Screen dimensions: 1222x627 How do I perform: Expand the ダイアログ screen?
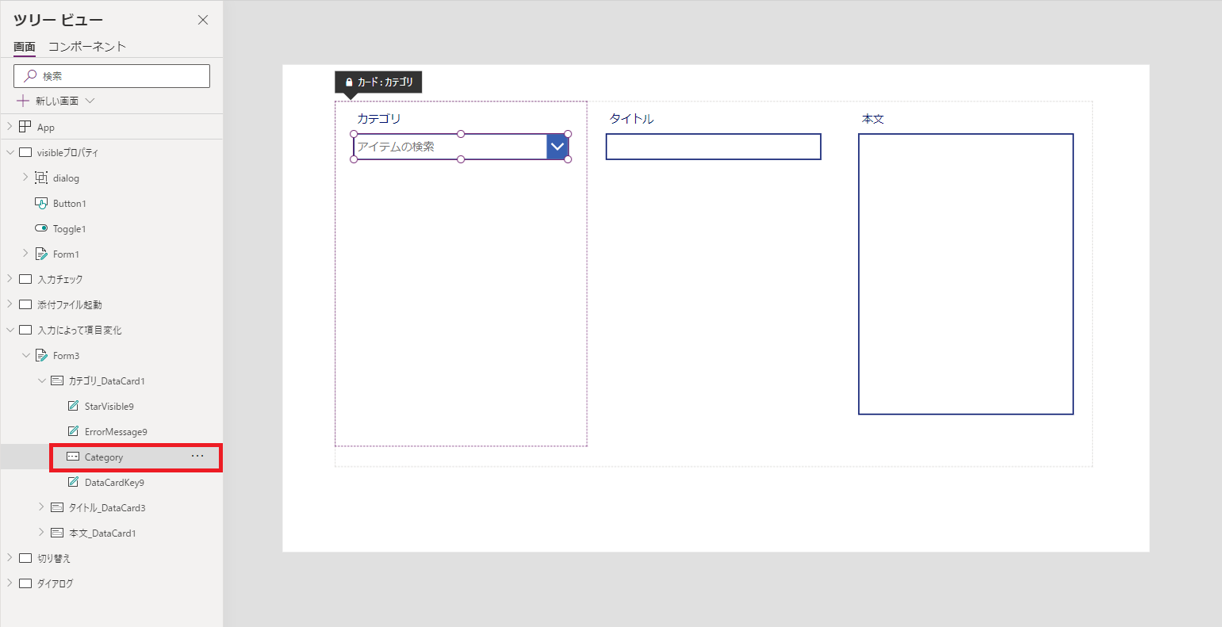pos(10,583)
